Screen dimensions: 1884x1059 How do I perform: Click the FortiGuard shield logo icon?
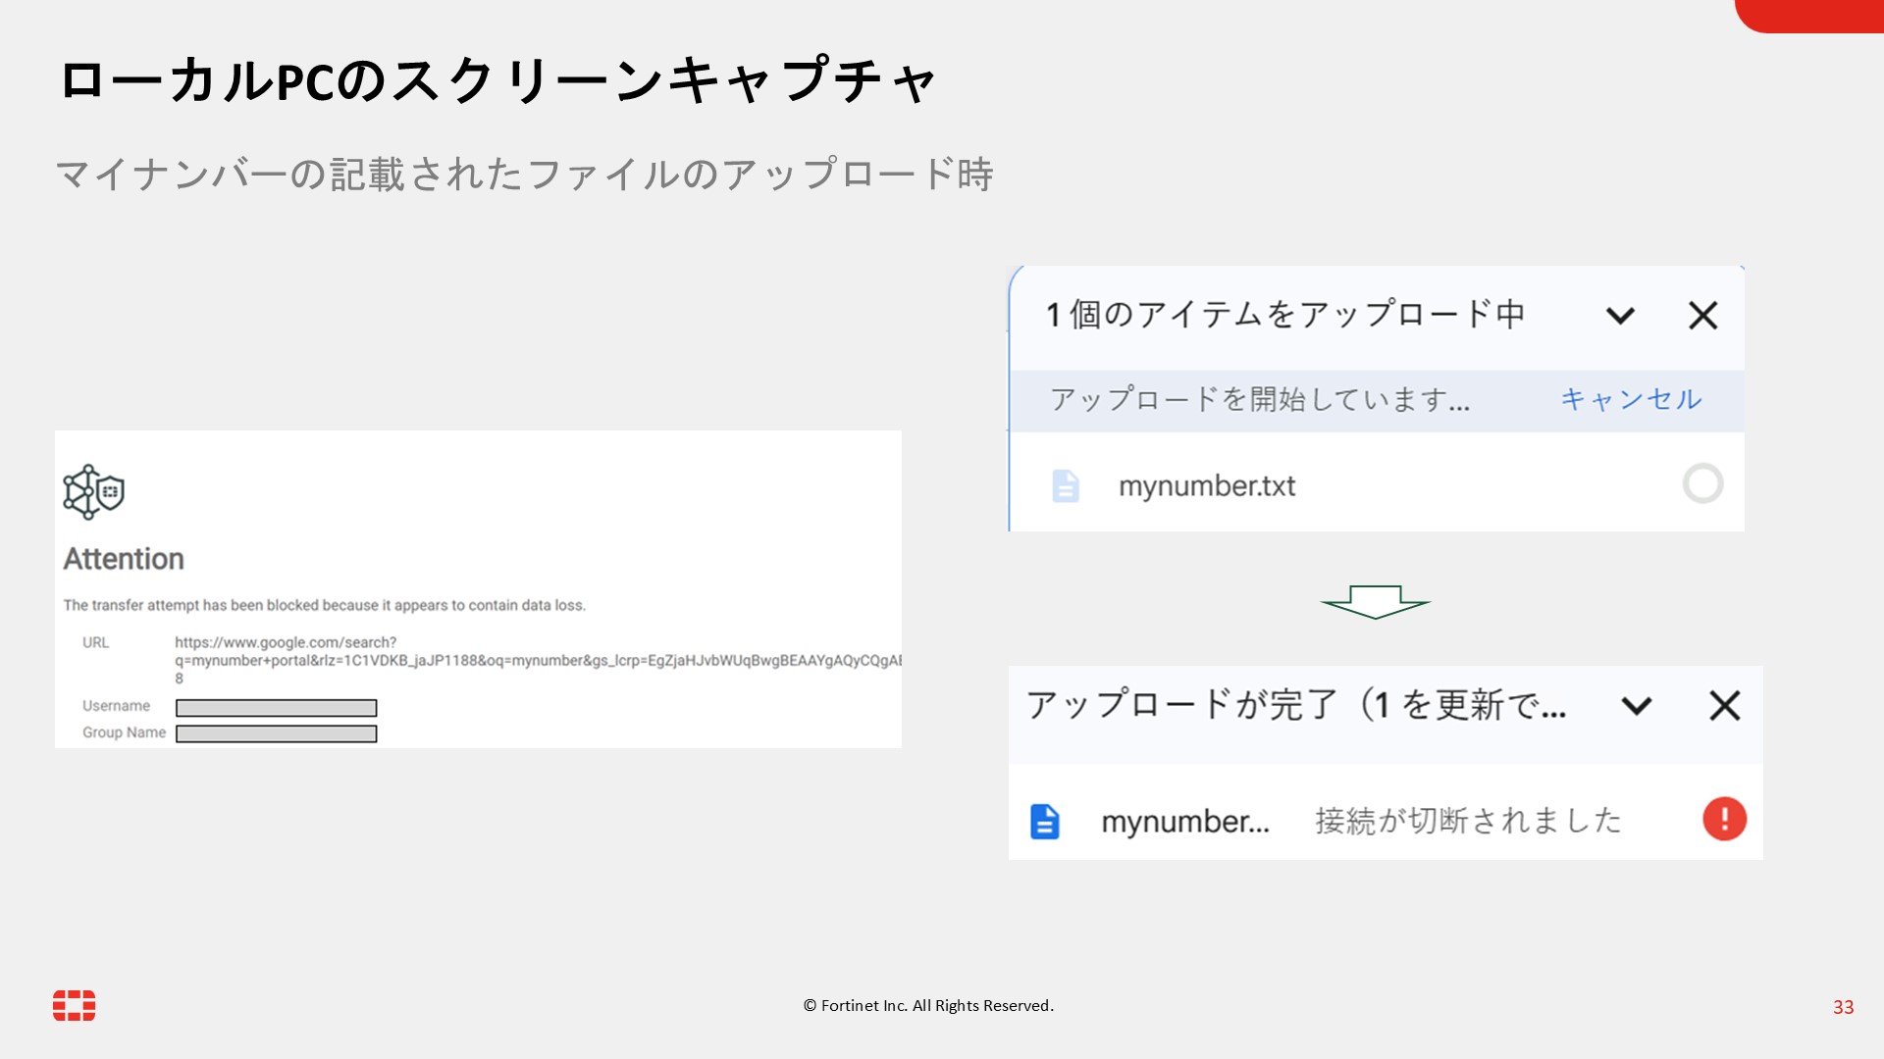pos(94,491)
